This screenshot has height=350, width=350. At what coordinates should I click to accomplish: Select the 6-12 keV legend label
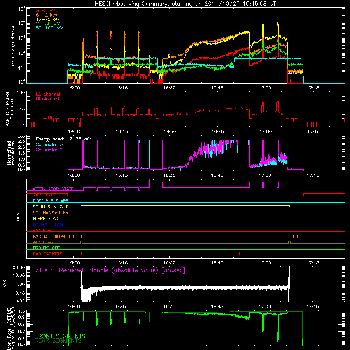46,15
